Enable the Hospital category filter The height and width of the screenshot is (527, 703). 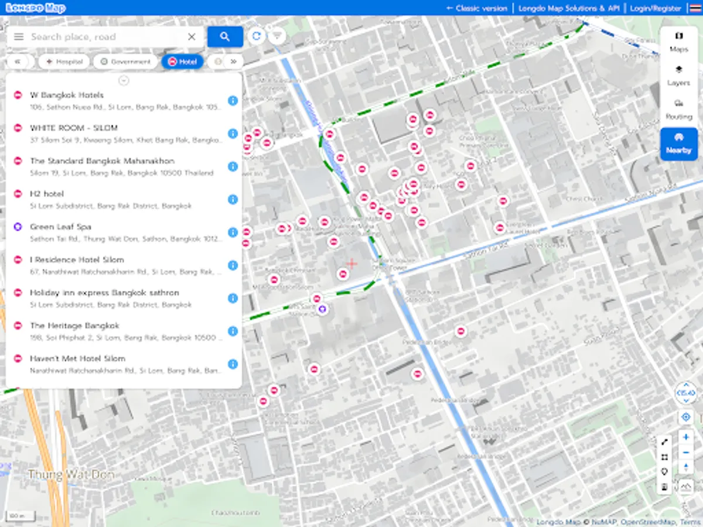63,61
